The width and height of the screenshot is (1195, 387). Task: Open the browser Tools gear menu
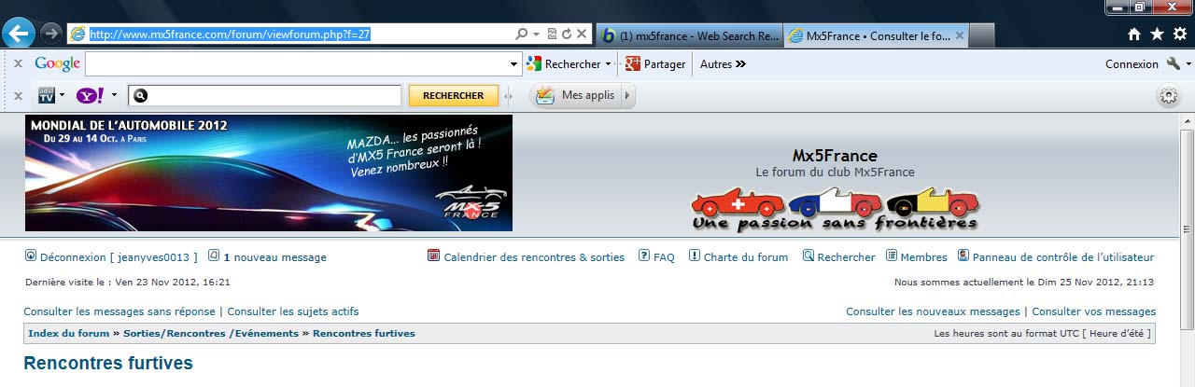point(1181,35)
